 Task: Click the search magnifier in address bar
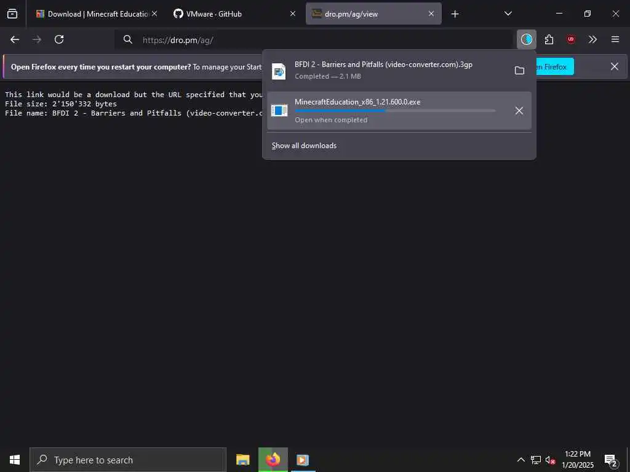click(128, 39)
